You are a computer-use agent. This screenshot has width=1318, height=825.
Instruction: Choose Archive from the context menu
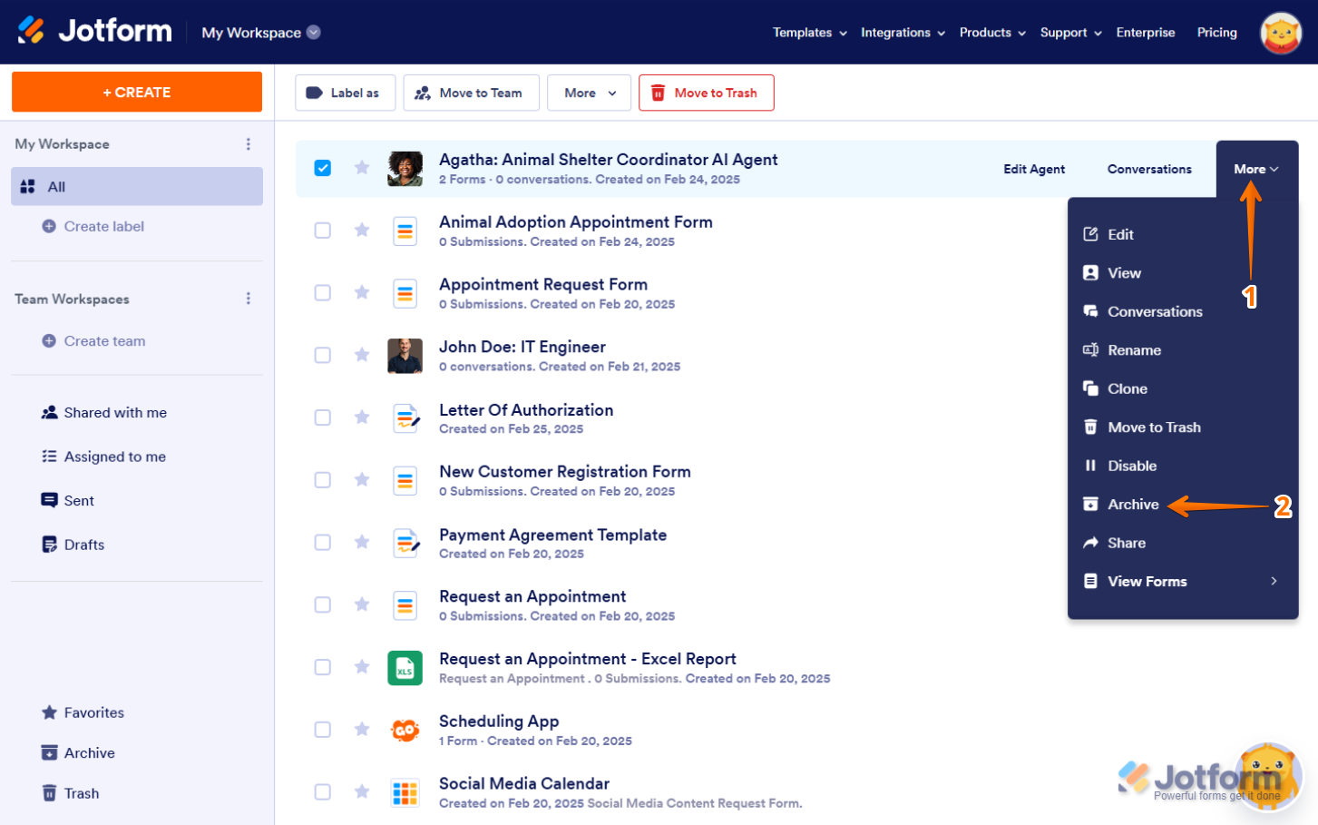[x=1132, y=505]
